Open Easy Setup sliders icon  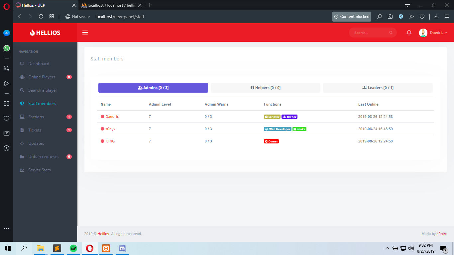pyautogui.click(x=447, y=17)
